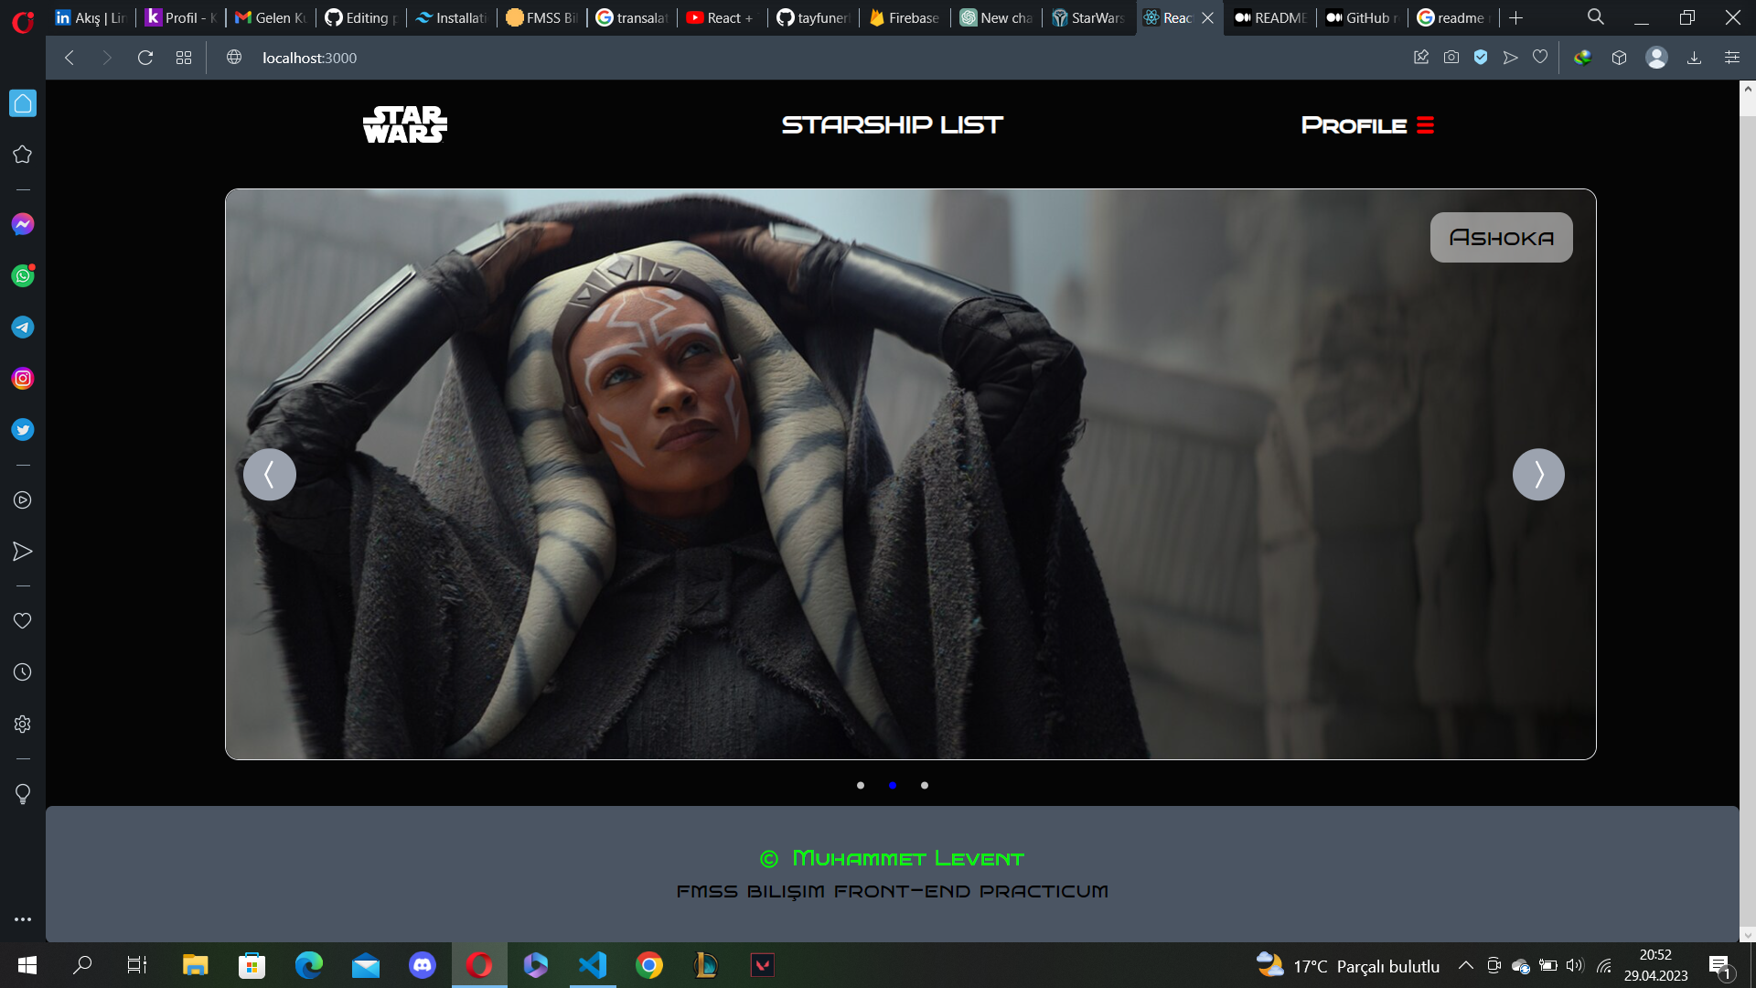Image resolution: width=1756 pixels, height=988 pixels.
Task: Show hidden system tray icons
Action: 1465,965
